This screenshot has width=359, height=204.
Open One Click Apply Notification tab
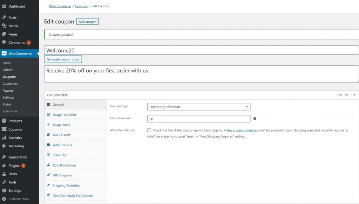pyautogui.click(x=76, y=195)
